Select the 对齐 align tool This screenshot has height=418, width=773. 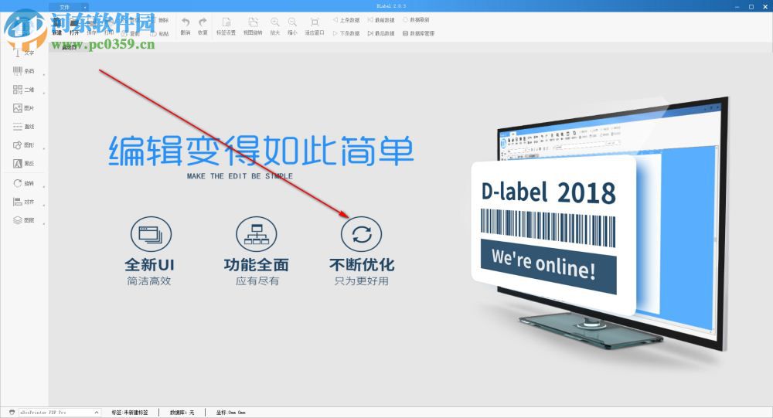click(24, 202)
